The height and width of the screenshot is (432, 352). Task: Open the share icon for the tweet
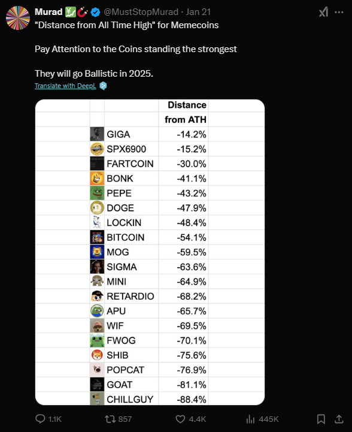339,419
